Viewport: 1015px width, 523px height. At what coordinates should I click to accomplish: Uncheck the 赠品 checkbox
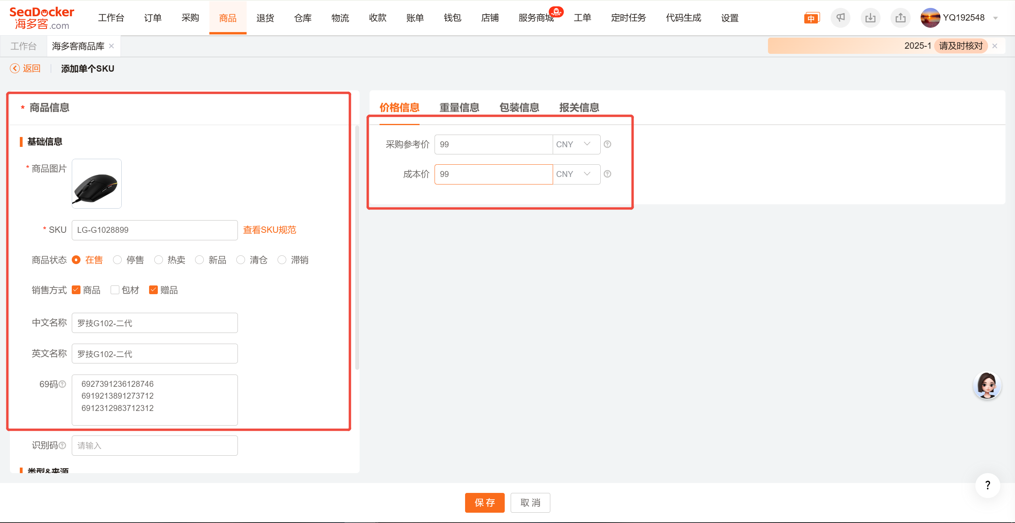tap(153, 290)
